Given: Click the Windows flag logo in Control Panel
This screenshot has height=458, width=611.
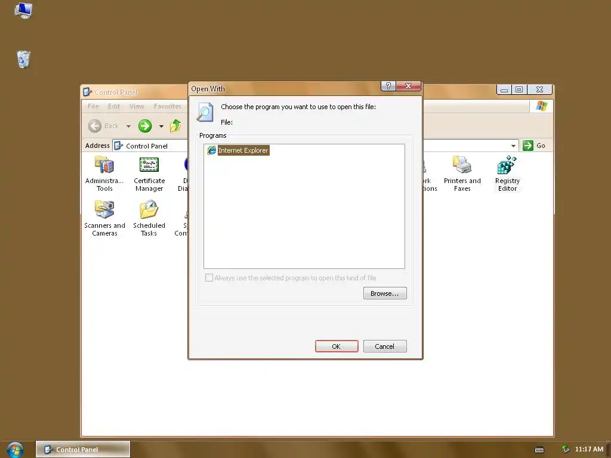Looking at the screenshot, I should coord(541,106).
